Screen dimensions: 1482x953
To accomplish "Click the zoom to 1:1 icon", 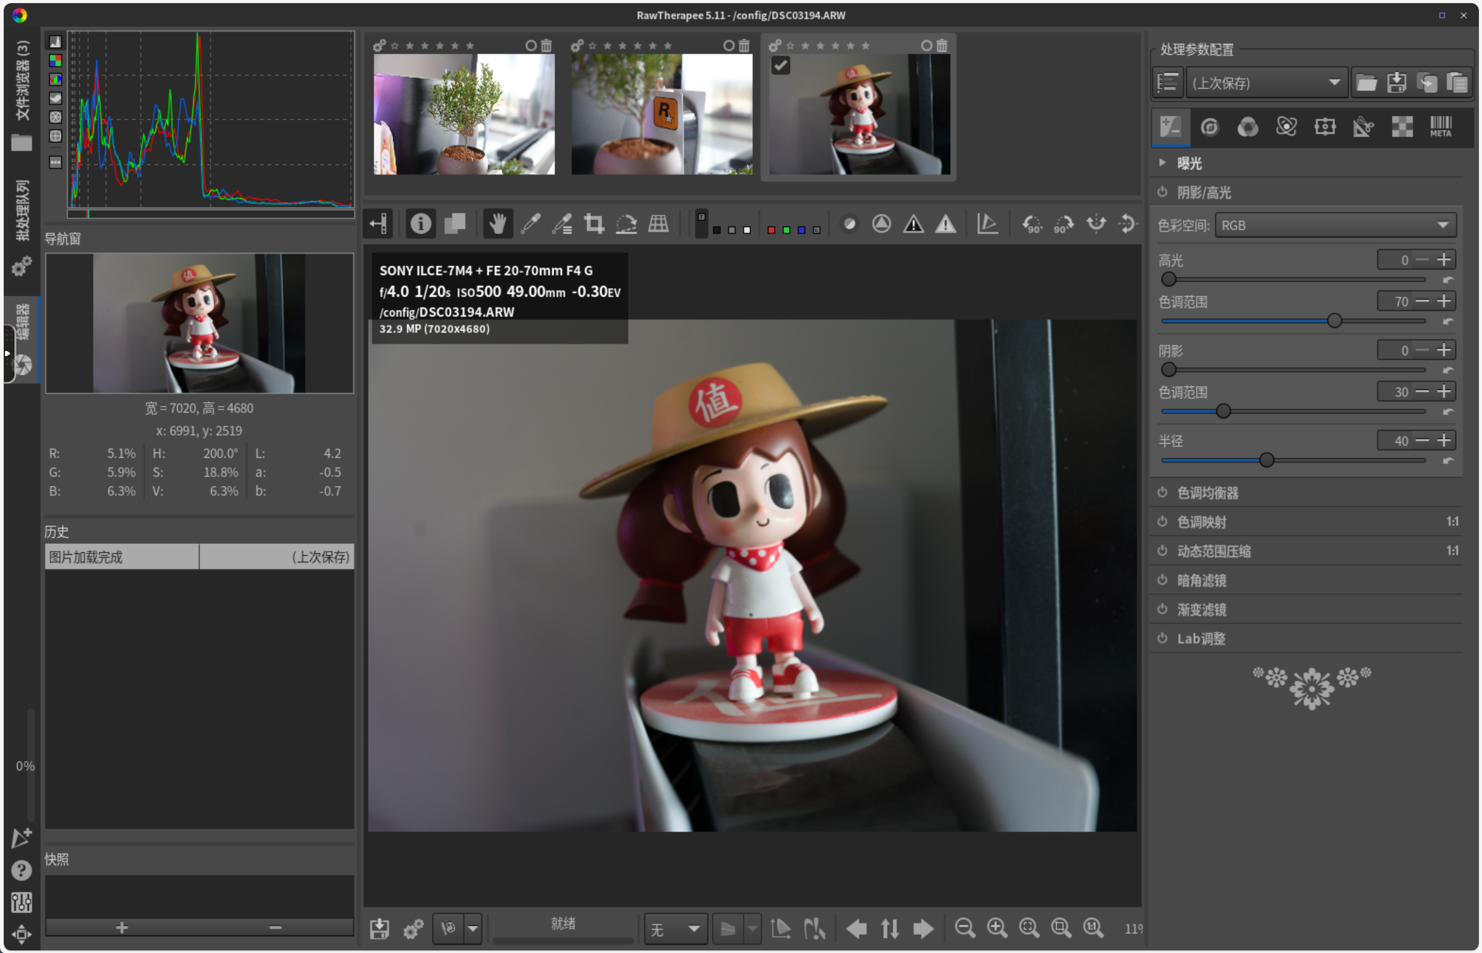I will tap(1093, 928).
